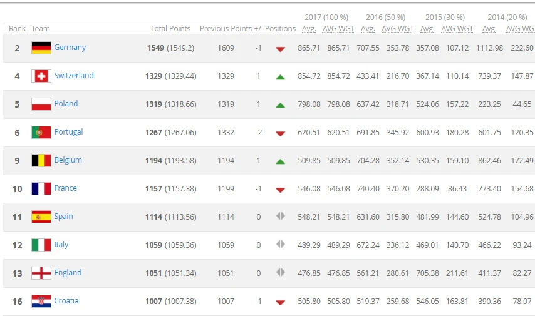This screenshot has height=316, width=535.
Task: Click England's grey no-change arrows icon
Action: [280, 272]
